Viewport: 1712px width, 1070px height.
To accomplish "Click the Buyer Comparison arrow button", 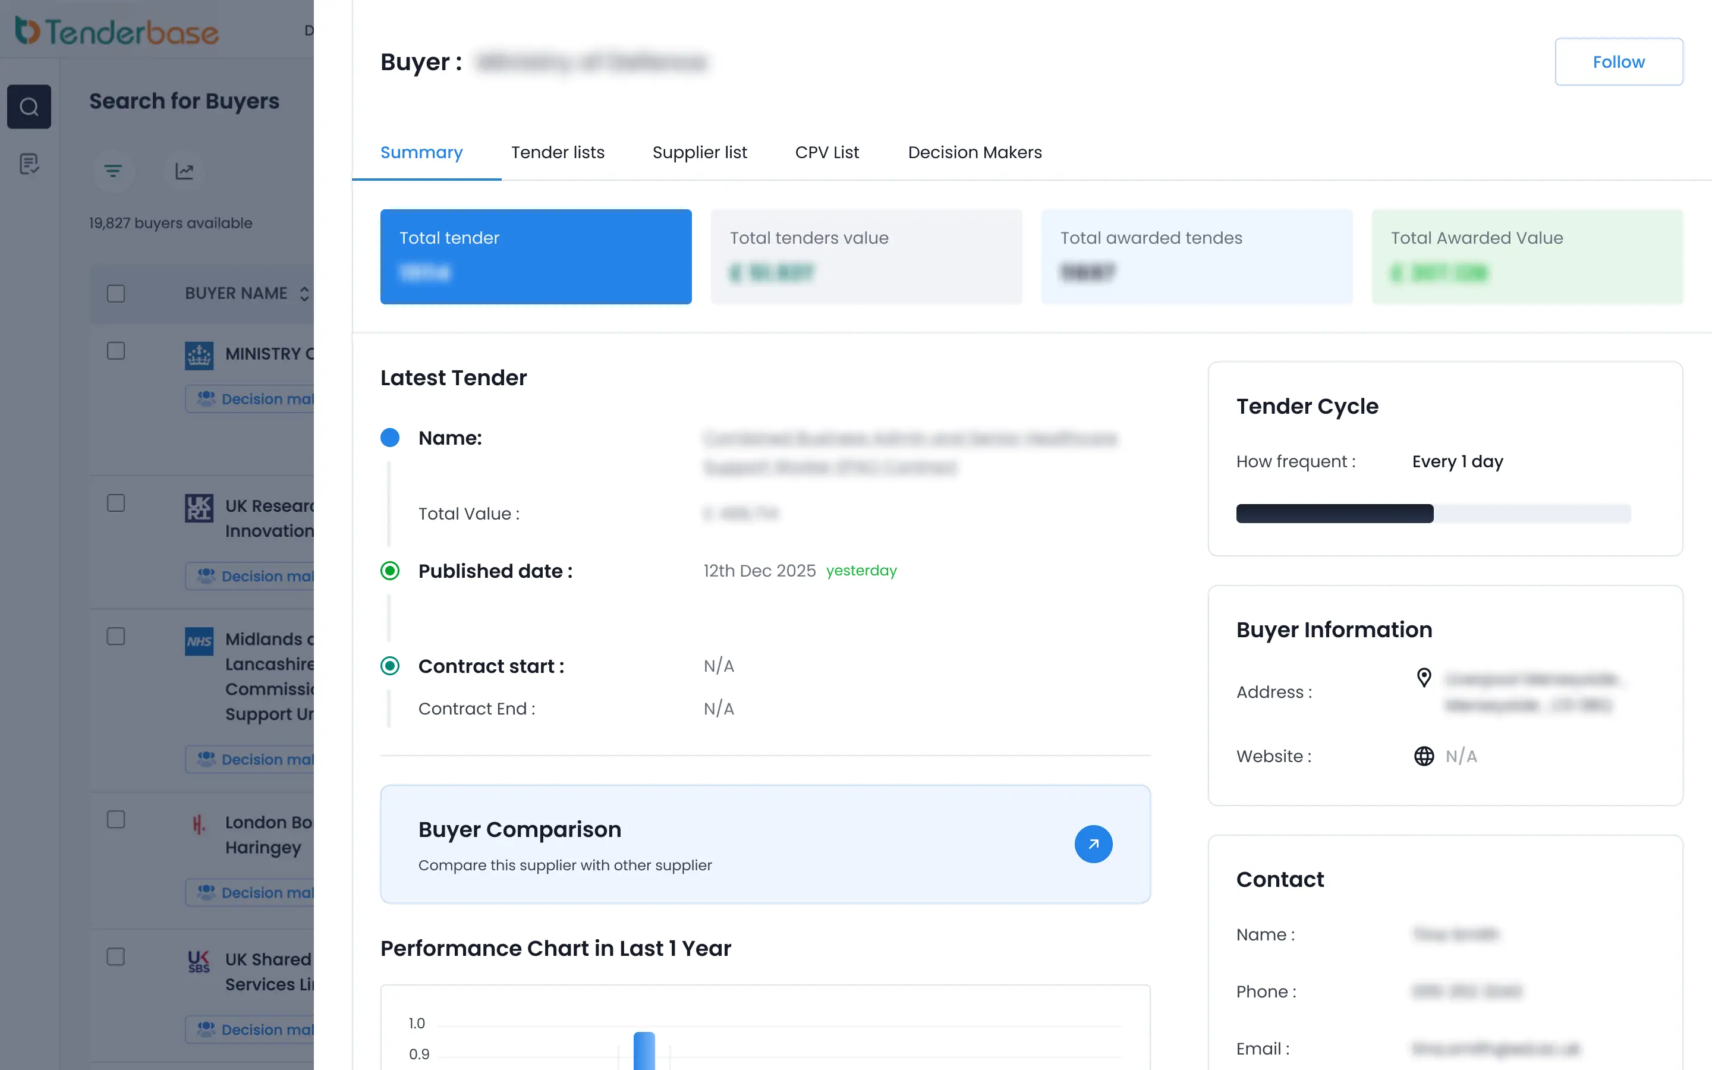I will pos(1093,844).
